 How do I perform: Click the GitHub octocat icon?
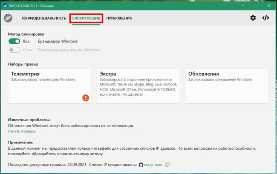(141, 165)
